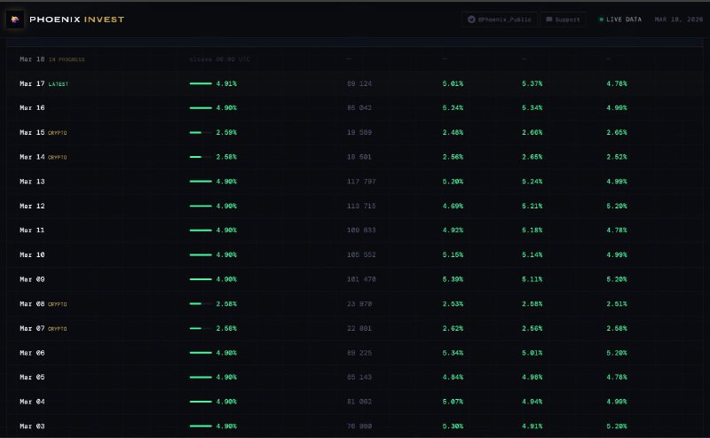Image resolution: width=710 pixels, height=438 pixels.
Task: Select the Mar 04 date cell
Action: [x=32, y=402]
